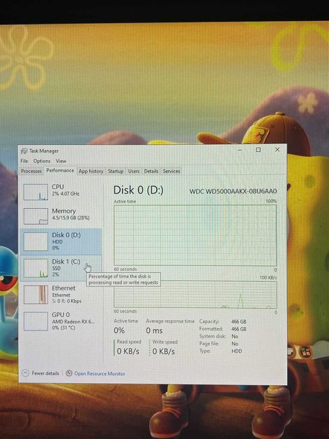Minimize the Task Manager window
329x439 pixels.
240,150
